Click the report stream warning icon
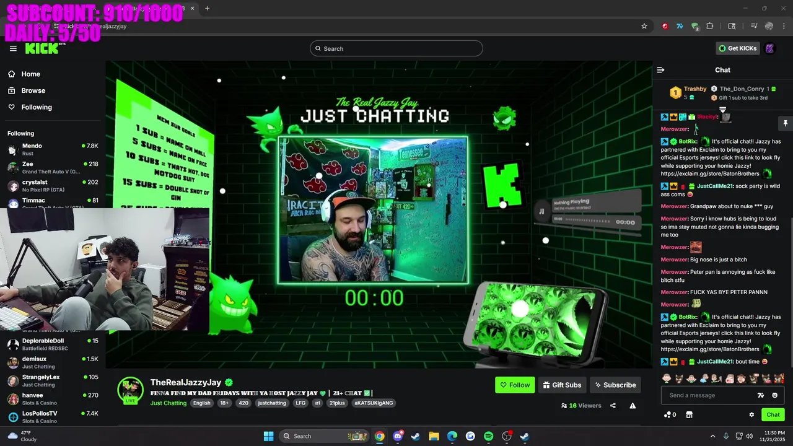This screenshot has width=793, height=446. pyautogui.click(x=633, y=406)
